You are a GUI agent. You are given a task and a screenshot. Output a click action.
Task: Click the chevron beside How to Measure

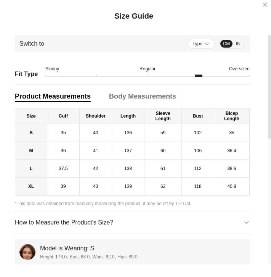(x=246, y=222)
